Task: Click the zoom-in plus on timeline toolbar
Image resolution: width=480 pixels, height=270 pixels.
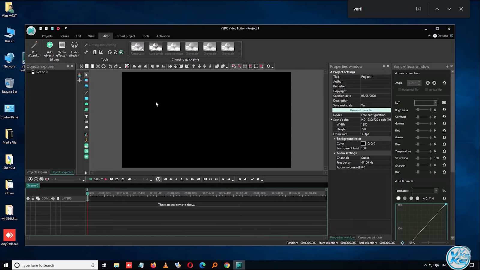Action: click(x=30, y=179)
